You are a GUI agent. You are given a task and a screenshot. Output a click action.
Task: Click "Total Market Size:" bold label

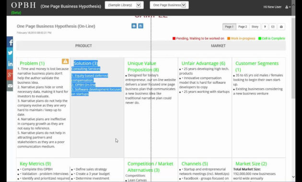tap(247, 169)
